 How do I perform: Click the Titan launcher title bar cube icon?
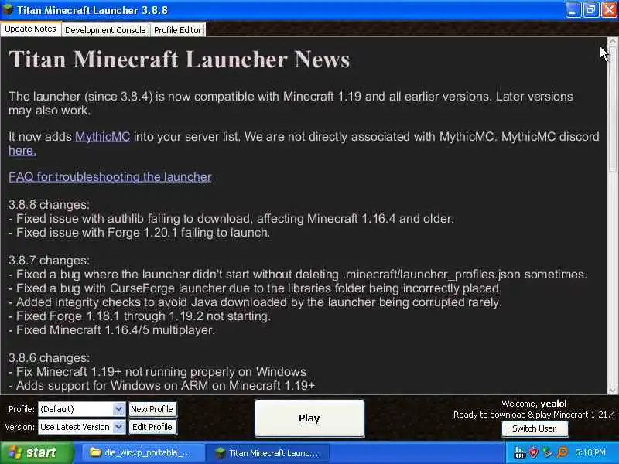(8, 9)
